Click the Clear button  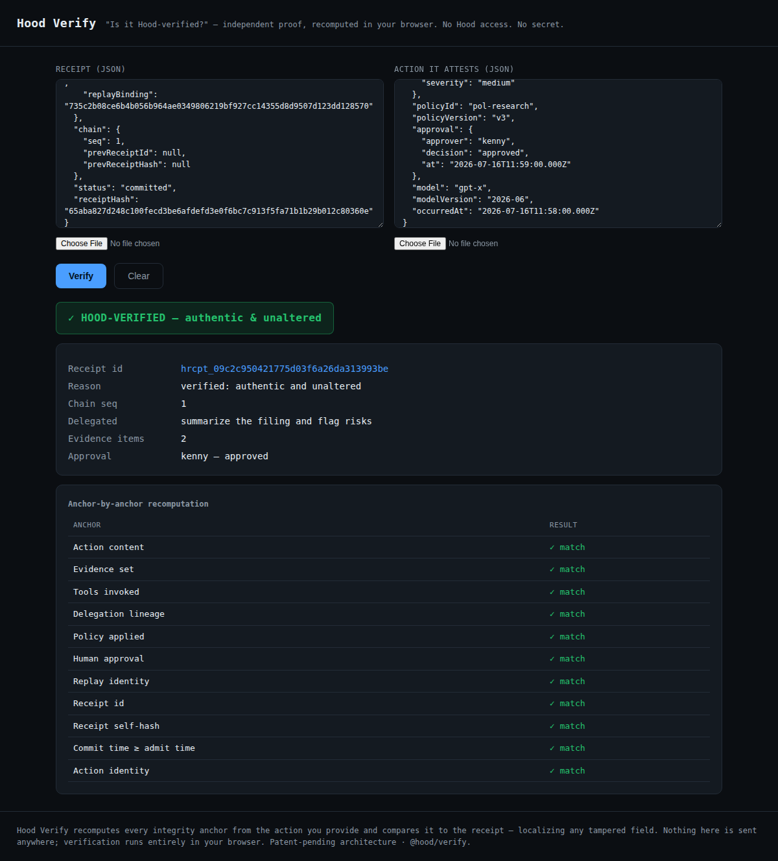(x=139, y=276)
